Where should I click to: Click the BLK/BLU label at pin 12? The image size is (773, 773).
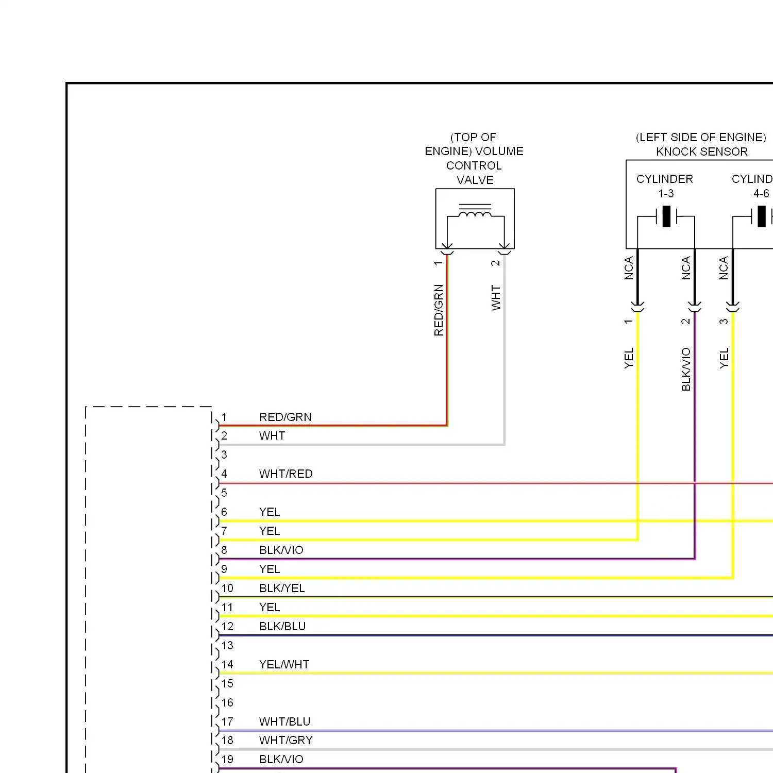click(282, 627)
